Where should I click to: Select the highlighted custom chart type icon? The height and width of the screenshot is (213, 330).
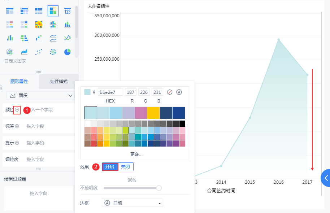[53, 11]
